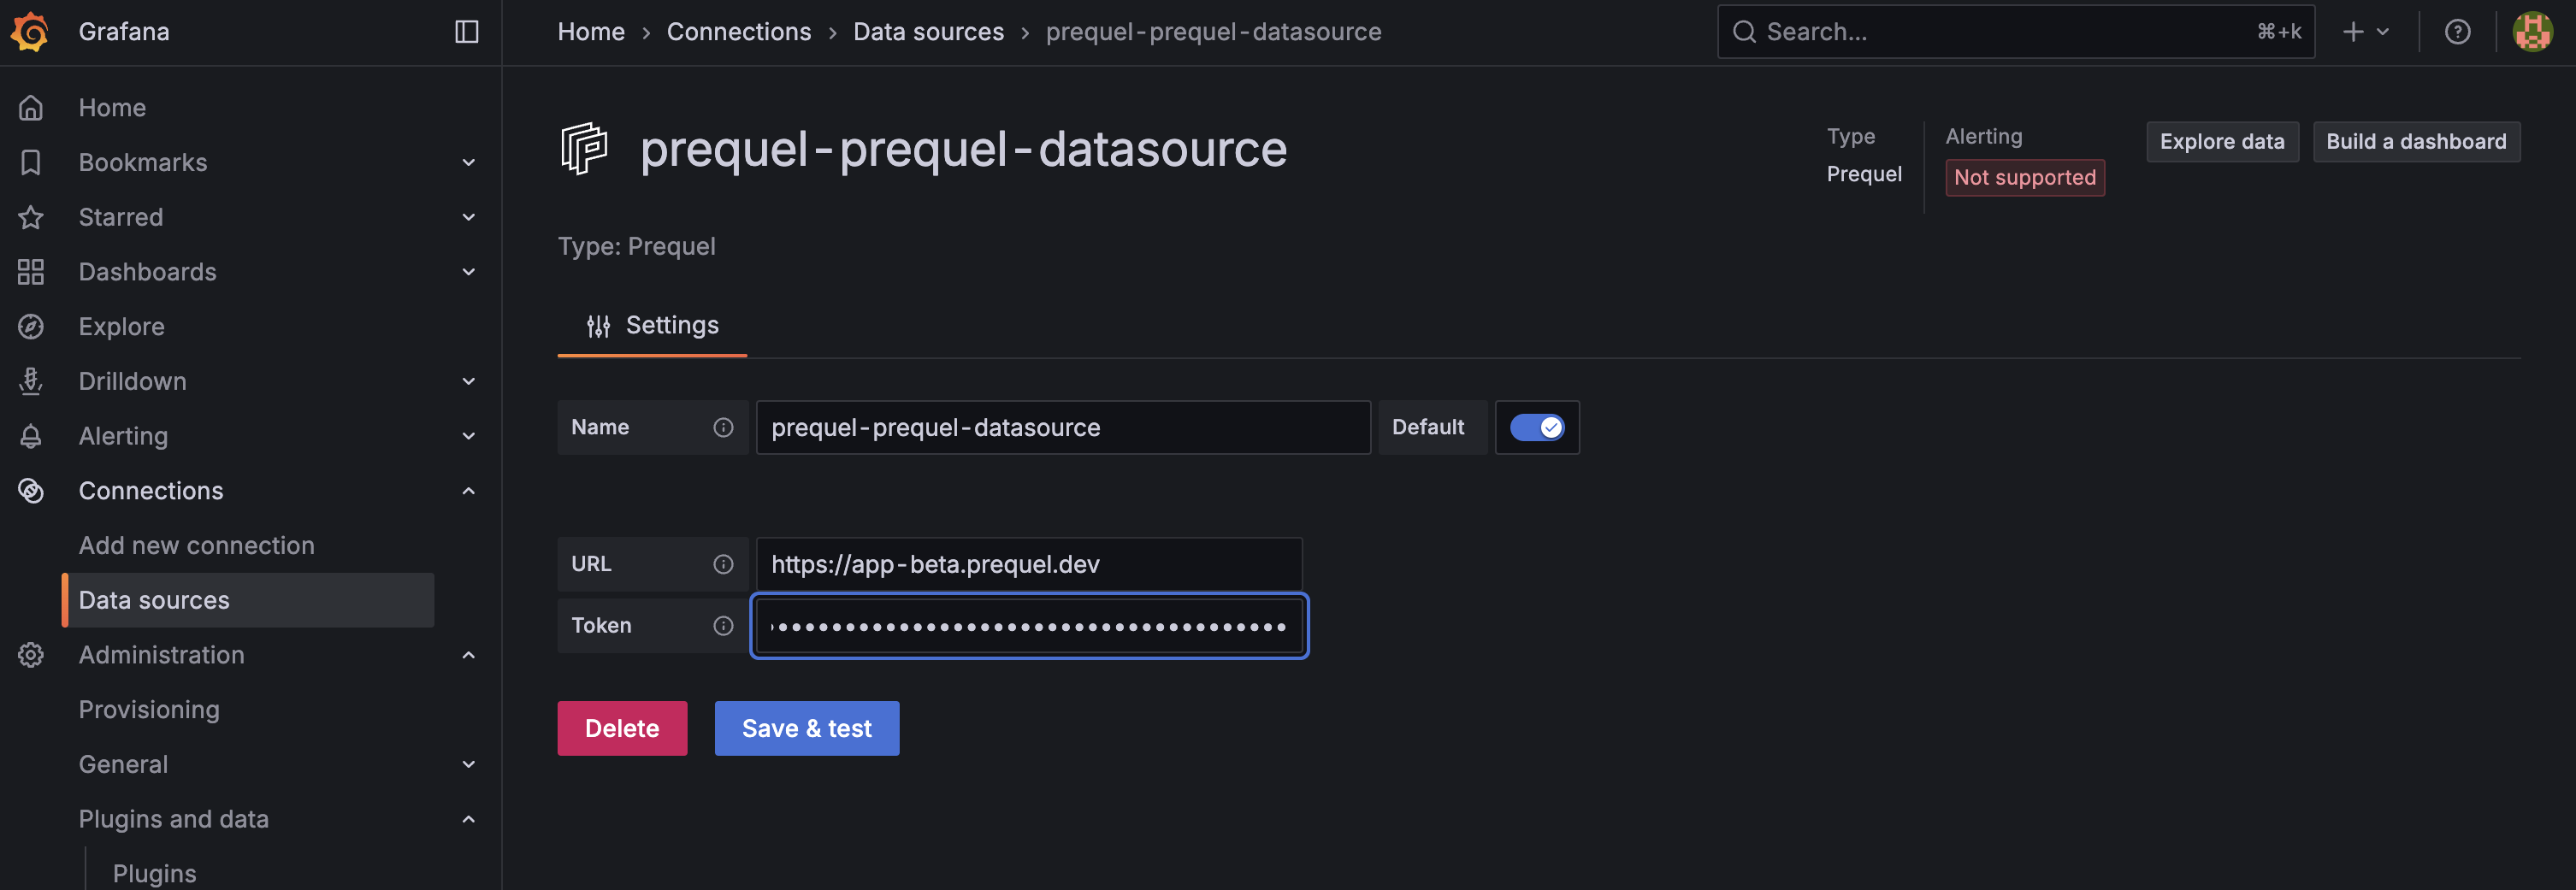Go to Connections breadcrumb link
The width and height of the screenshot is (2576, 890).
click(739, 32)
